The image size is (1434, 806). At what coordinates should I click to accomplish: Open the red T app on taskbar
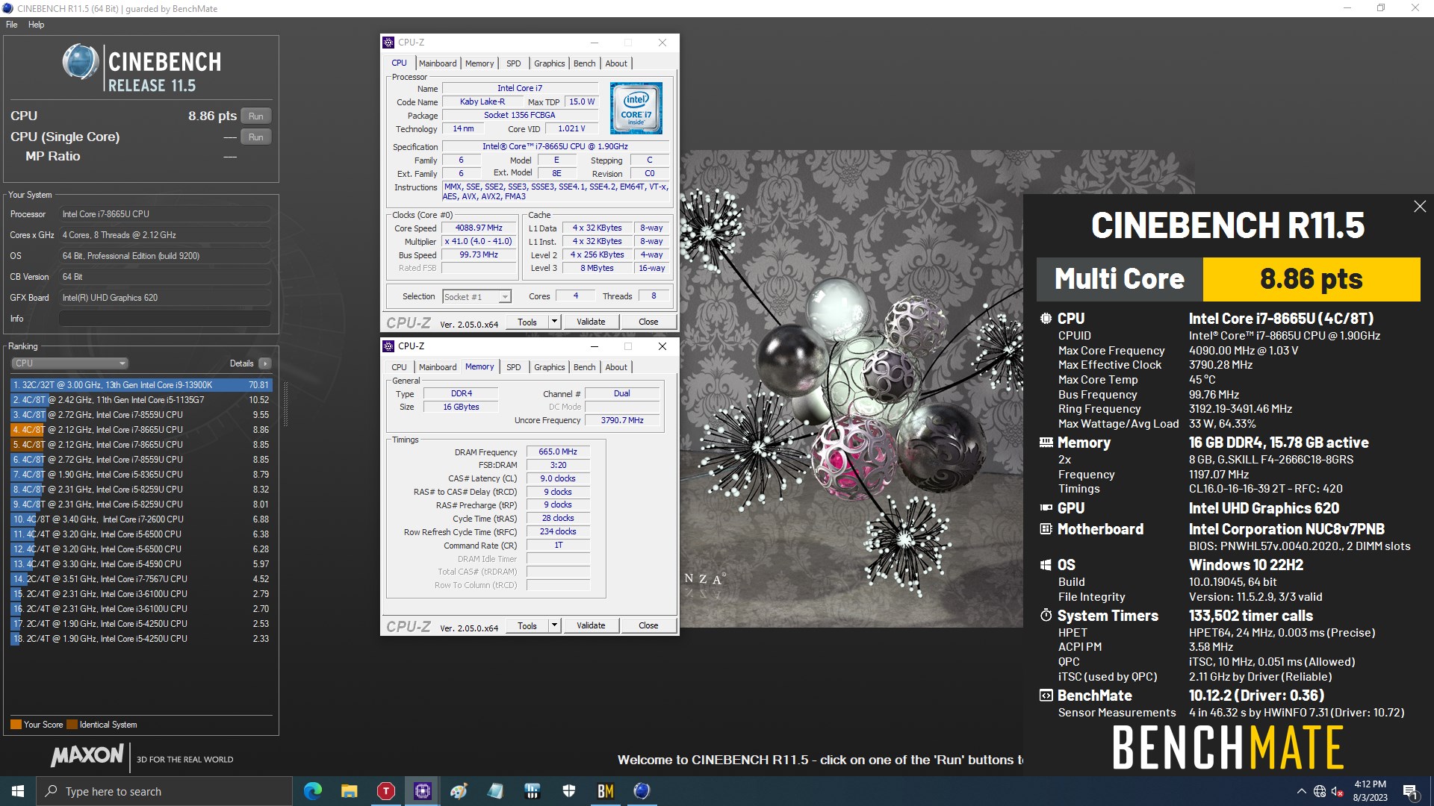[x=385, y=791]
